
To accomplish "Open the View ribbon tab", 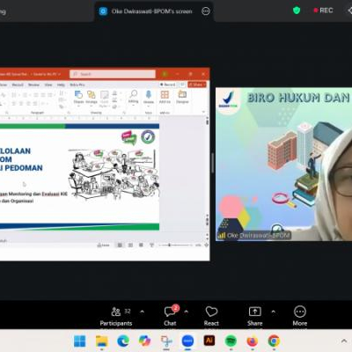I will [48, 84].
